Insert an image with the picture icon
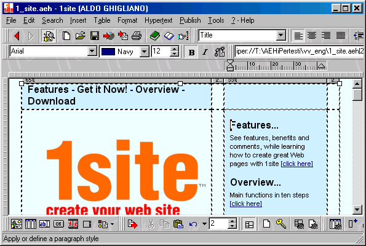 click(17, 224)
